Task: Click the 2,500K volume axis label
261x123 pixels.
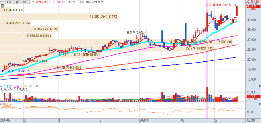Action: 252,92
